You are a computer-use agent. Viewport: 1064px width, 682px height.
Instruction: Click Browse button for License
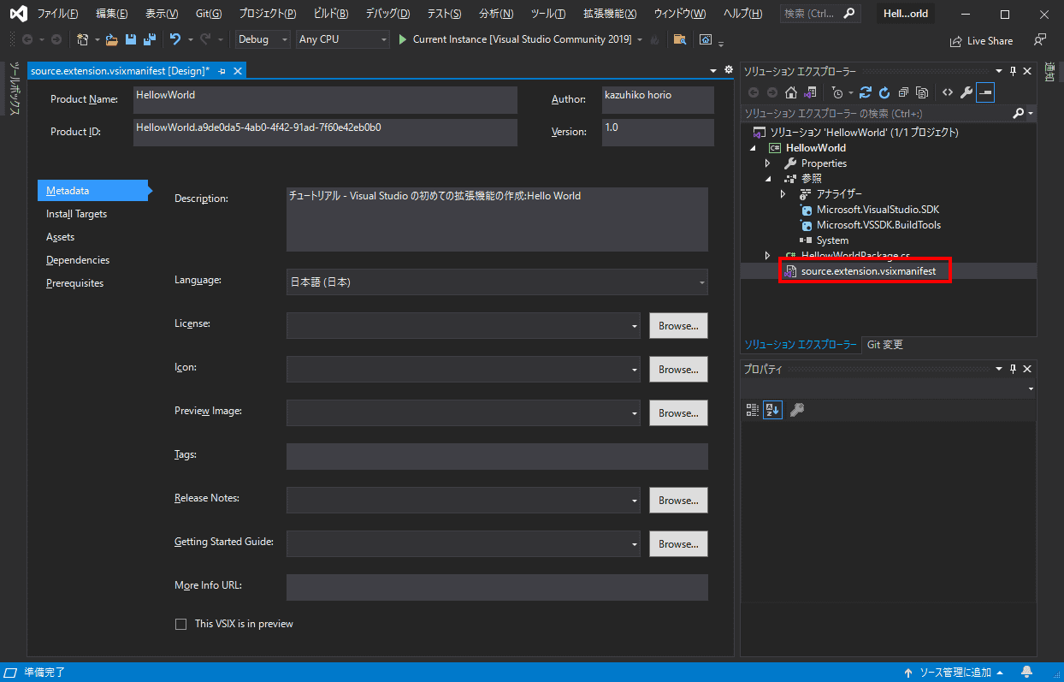[x=678, y=325]
